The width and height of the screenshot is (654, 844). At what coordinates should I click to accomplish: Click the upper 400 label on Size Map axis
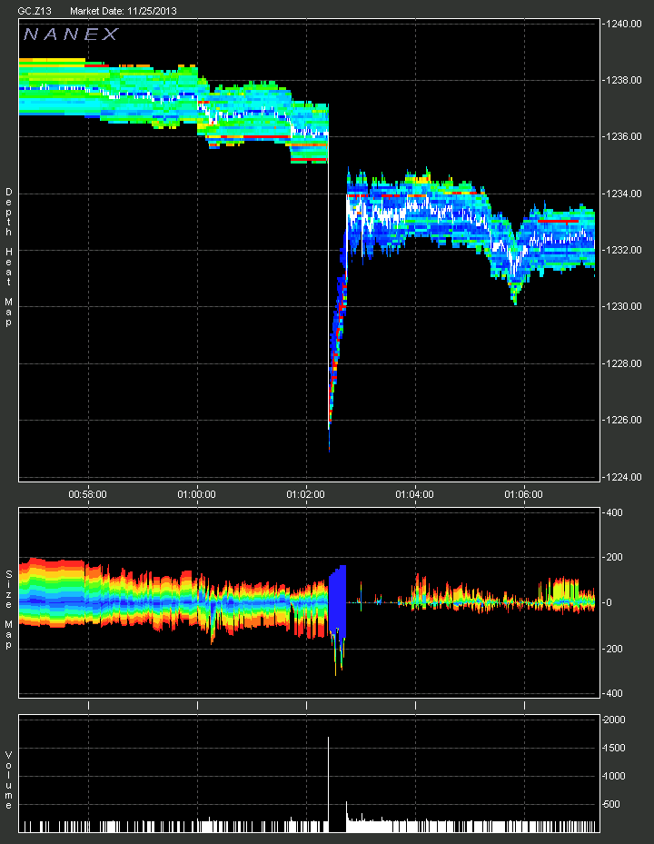coord(614,512)
